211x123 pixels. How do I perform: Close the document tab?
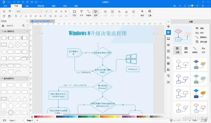(52, 21)
